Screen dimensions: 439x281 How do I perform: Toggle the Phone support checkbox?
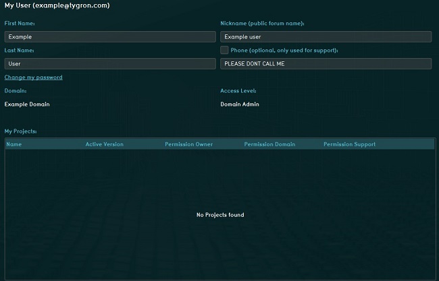pyautogui.click(x=224, y=51)
